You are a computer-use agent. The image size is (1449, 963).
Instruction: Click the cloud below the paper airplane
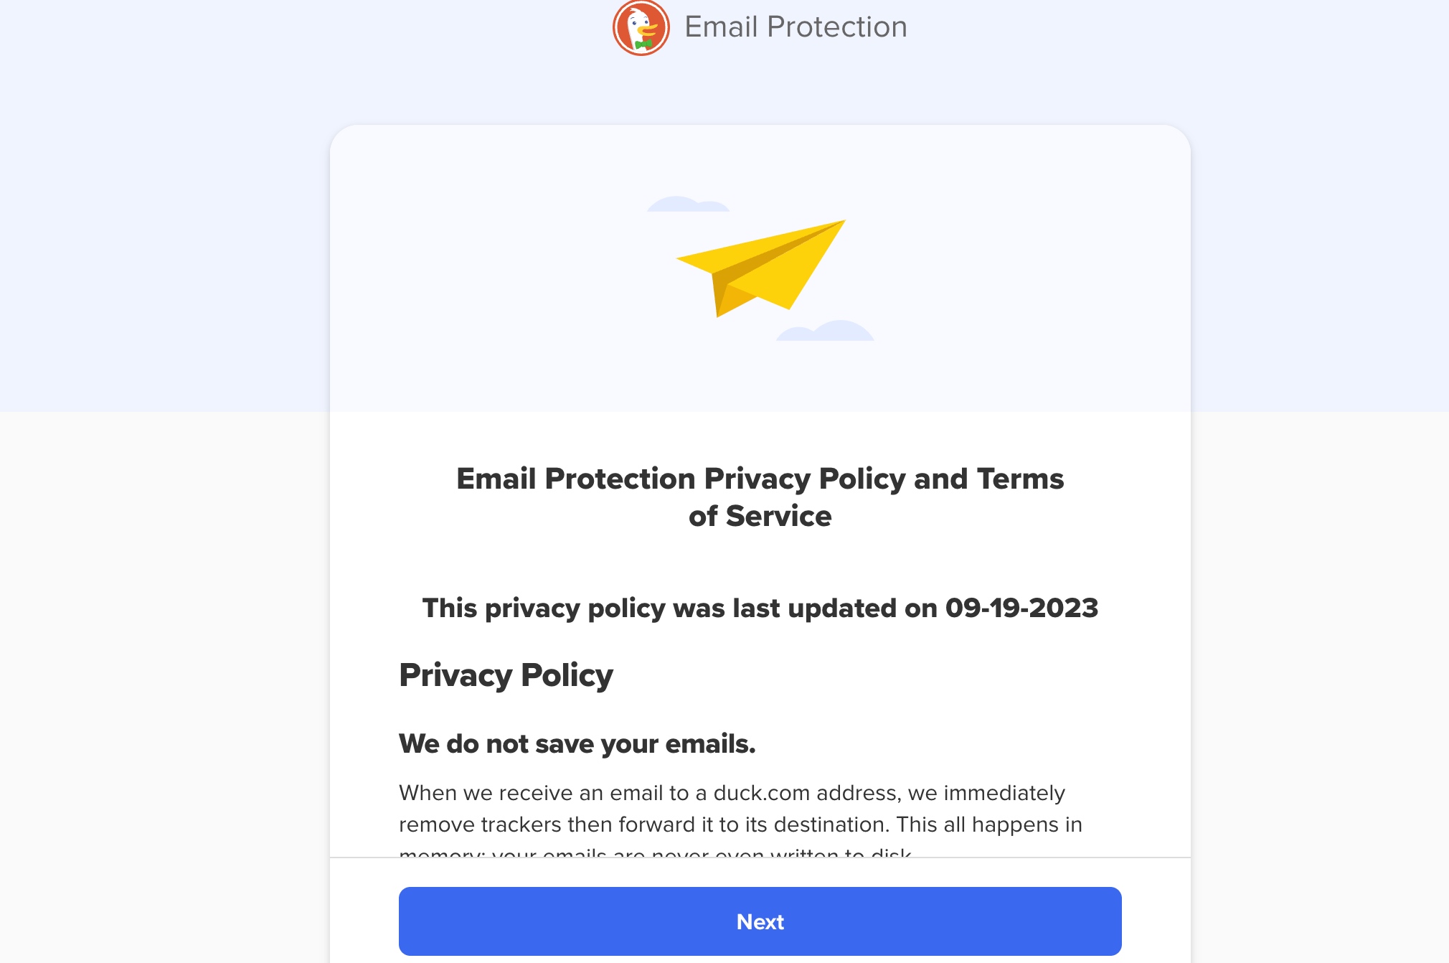tap(825, 330)
